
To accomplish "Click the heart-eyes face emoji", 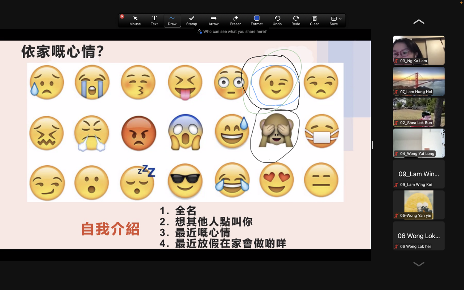I will [x=277, y=180].
